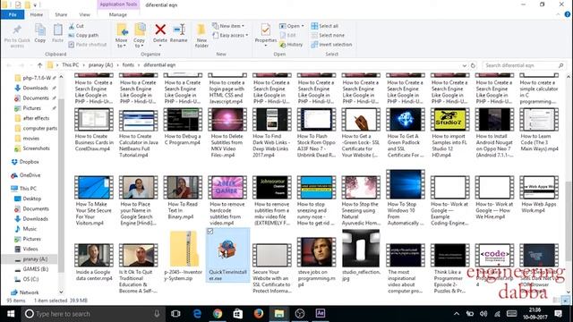Screen dimensions: 573x322
Task: Switch to the Share tab
Action: (x=61, y=14)
